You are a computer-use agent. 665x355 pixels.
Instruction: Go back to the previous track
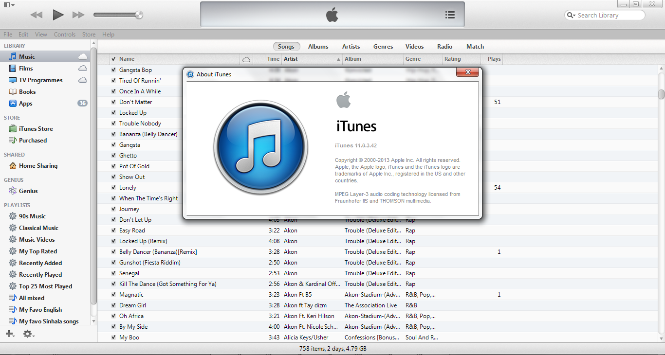pyautogui.click(x=37, y=15)
